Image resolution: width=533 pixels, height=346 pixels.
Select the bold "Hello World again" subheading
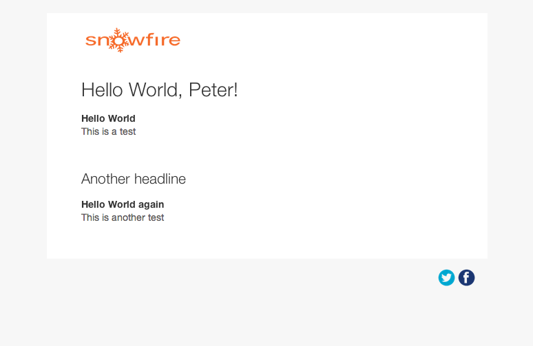coord(123,204)
